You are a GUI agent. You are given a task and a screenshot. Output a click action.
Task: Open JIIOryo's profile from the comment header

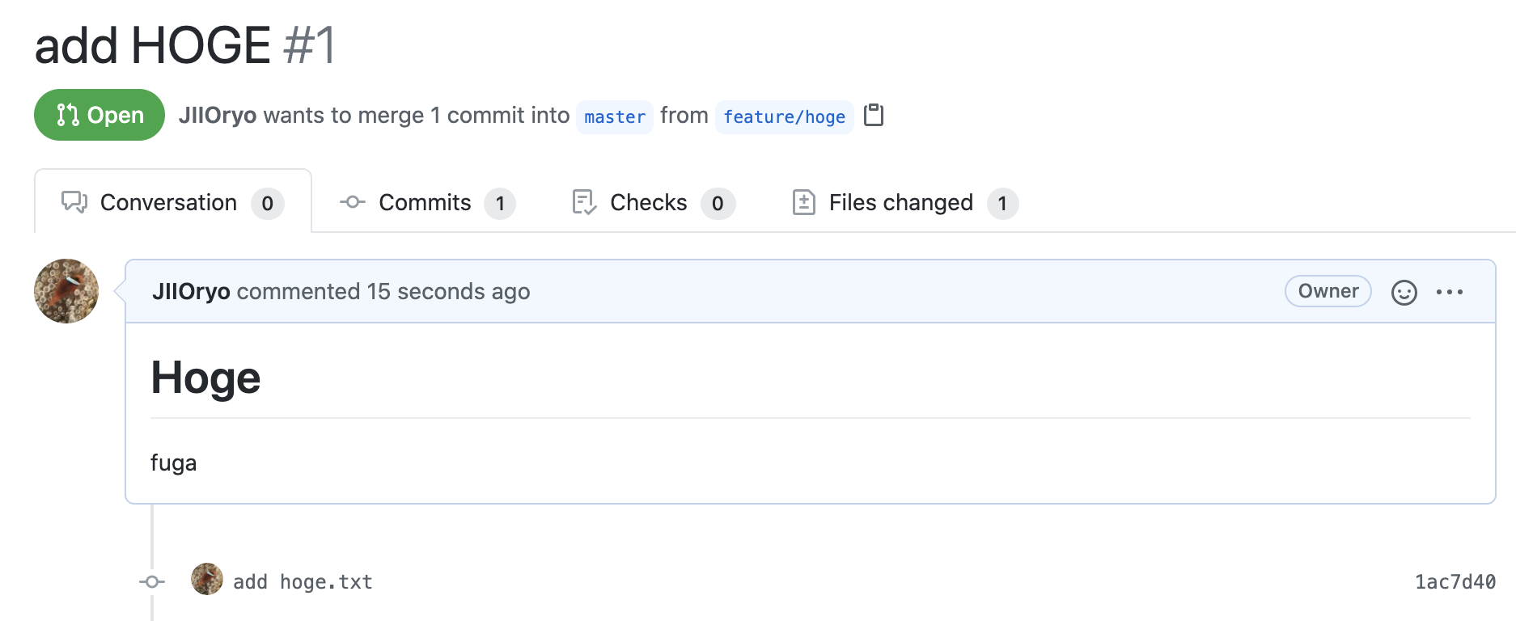[191, 292]
